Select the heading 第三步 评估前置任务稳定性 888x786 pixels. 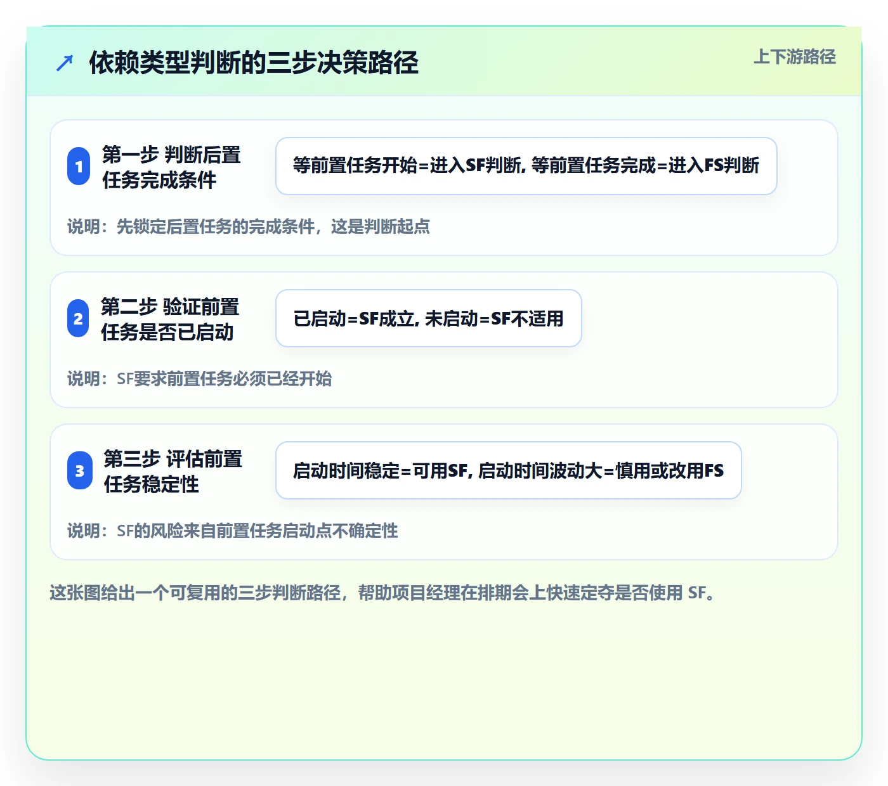173,471
